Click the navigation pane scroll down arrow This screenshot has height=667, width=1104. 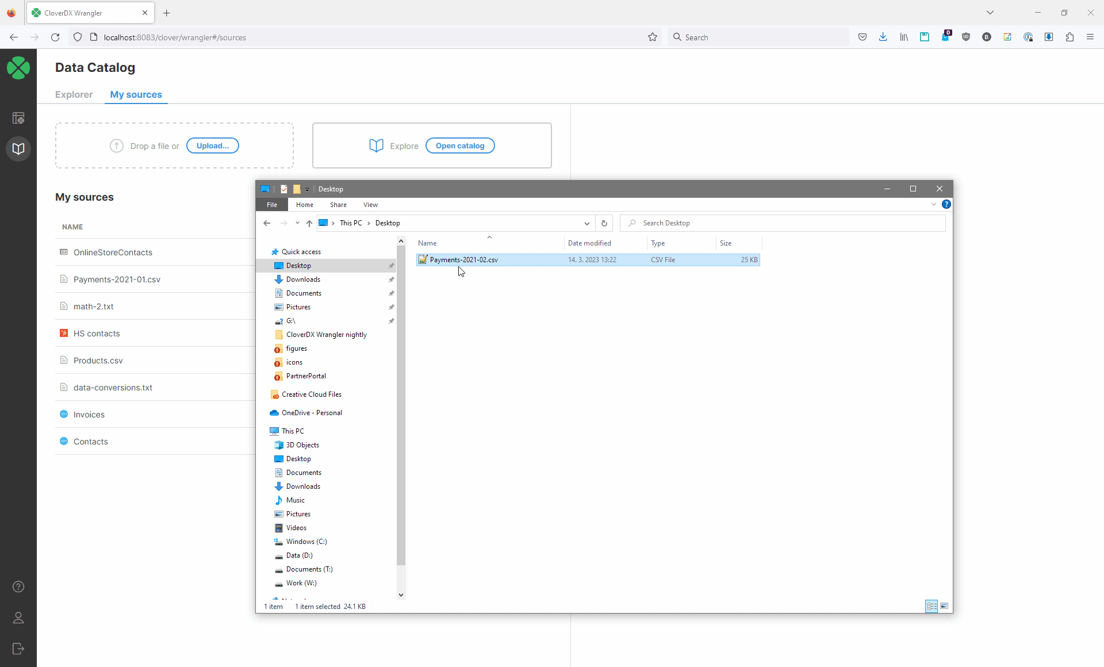pyautogui.click(x=401, y=595)
